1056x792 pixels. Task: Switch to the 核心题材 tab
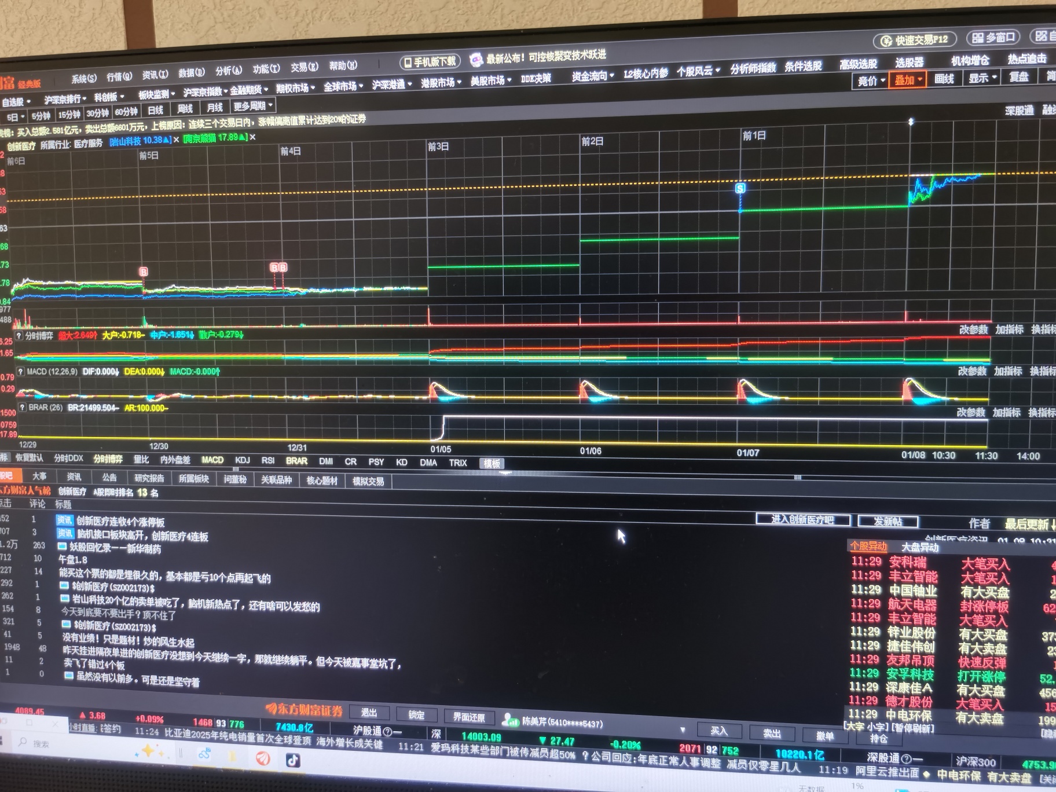pos(322,481)
